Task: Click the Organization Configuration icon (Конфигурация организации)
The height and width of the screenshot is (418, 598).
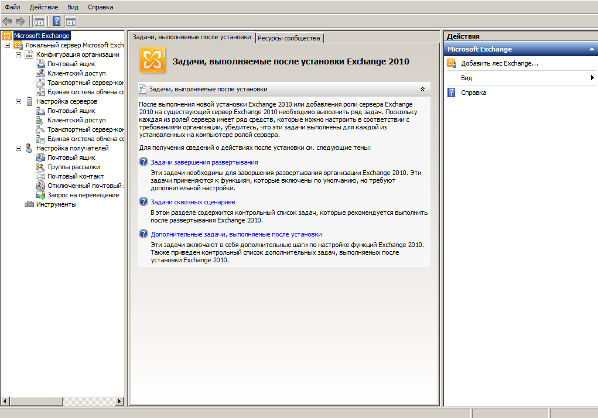Action: point(29,54)
